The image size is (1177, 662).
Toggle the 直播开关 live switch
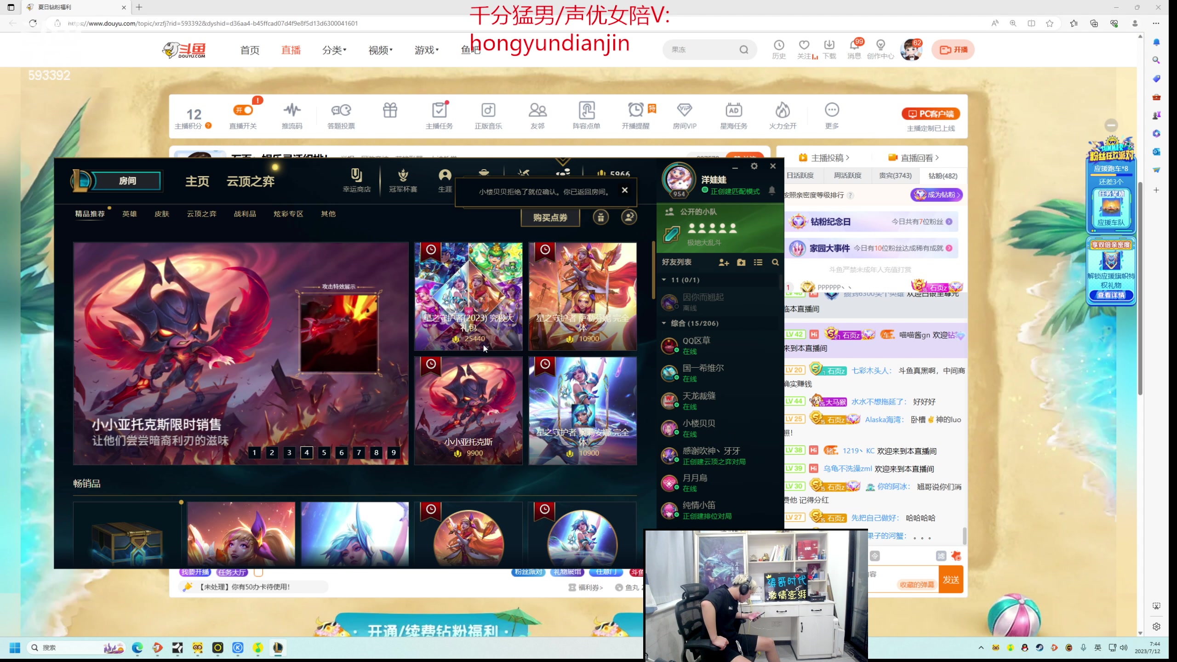(243, 110)
